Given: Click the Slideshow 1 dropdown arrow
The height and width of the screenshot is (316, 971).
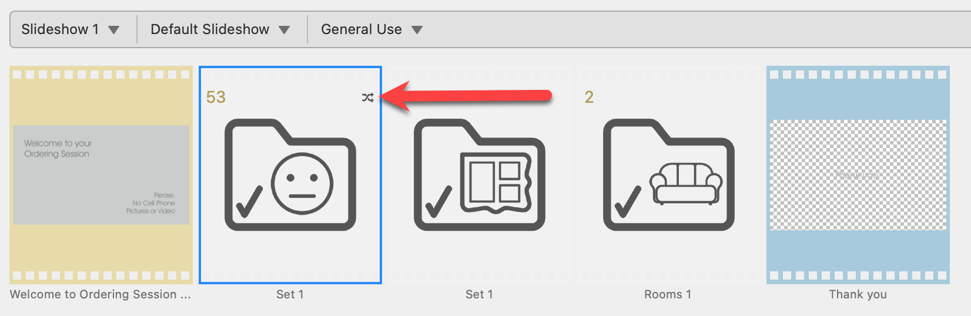Looking at the screenshot, I should [114, 30].
